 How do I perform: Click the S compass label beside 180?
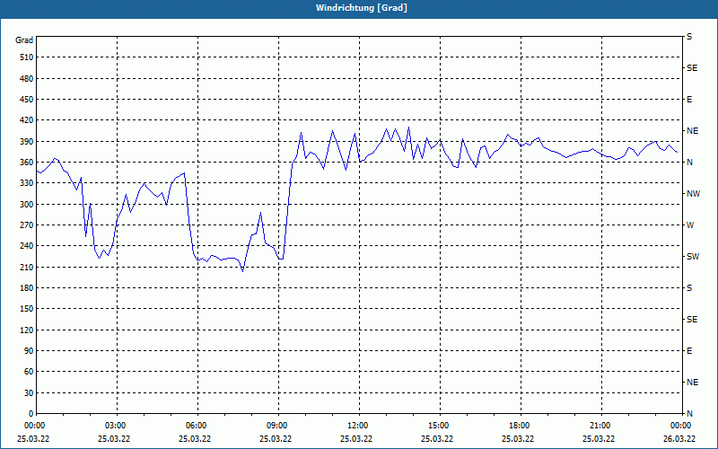689,288
